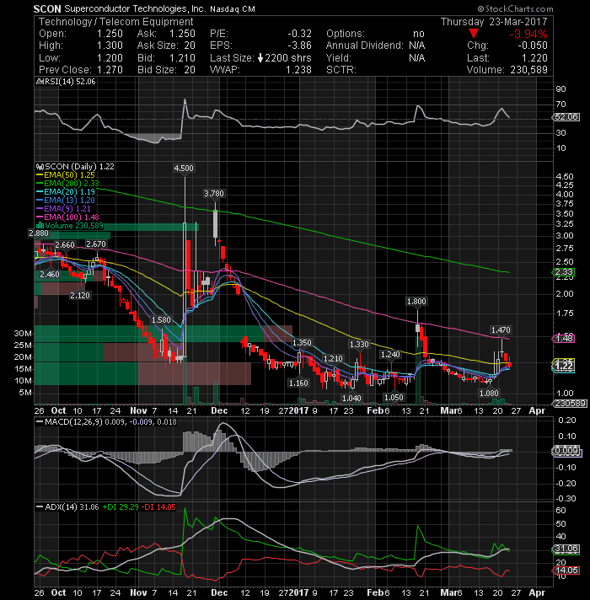Image resolution: width=590 pixels, height=600 pixels.
Task: Click the red down-triangle change indicator
Action: 474,34
